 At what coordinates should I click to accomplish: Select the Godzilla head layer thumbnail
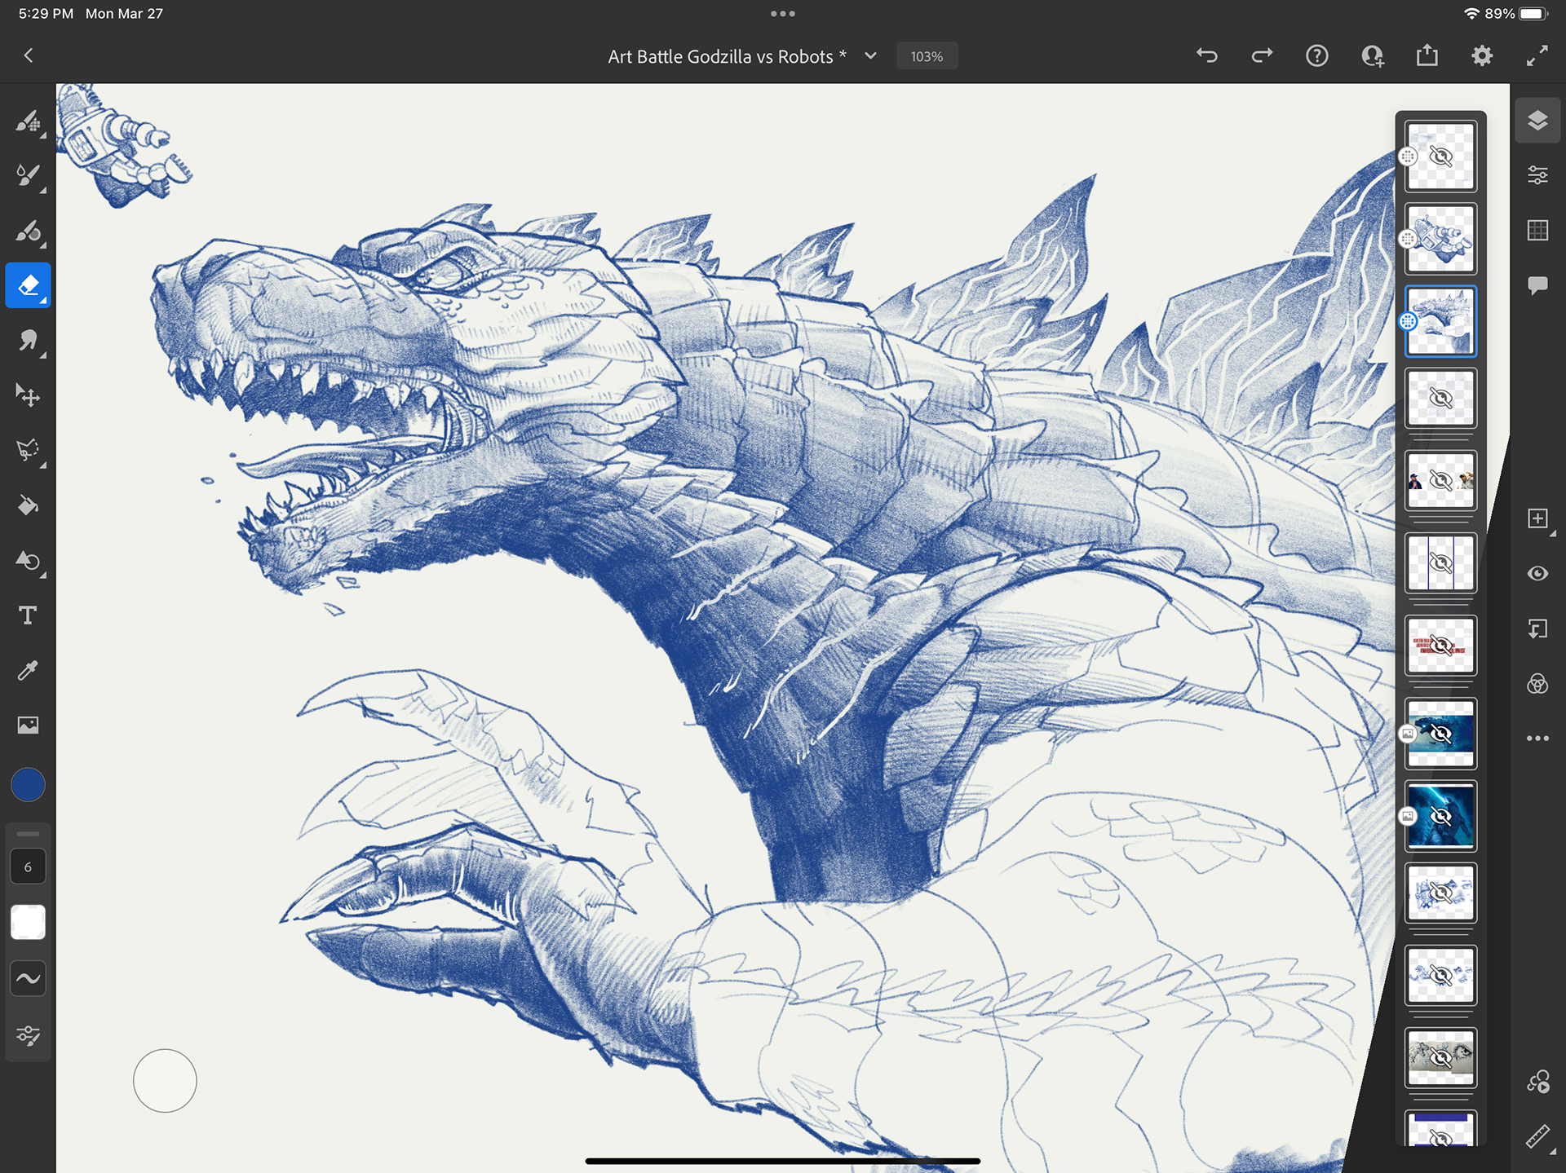[x=1440, y=321]
